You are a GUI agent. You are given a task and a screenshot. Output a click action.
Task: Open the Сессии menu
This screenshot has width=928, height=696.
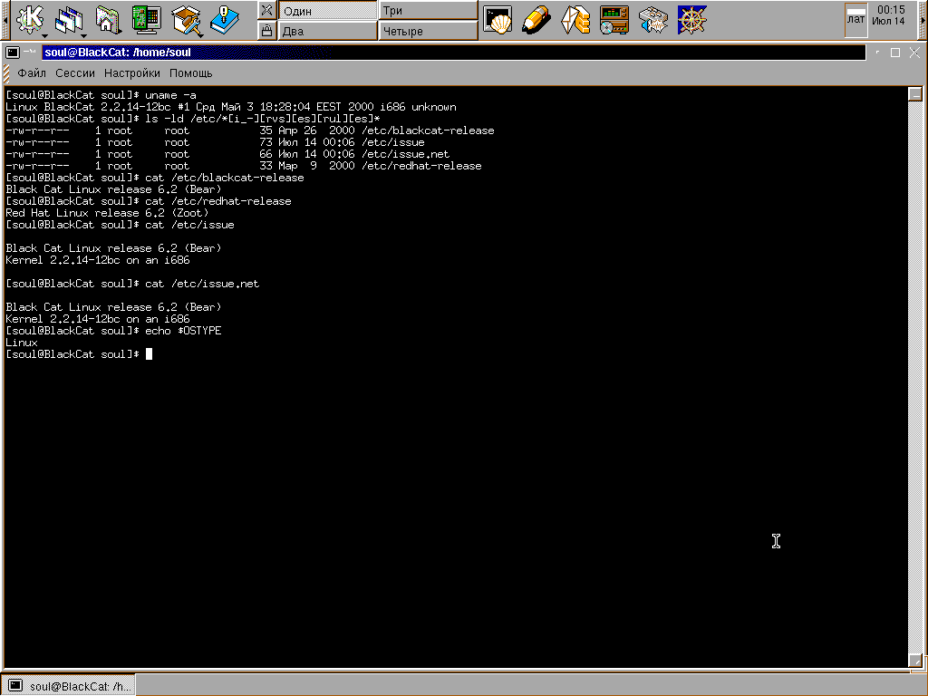pyautogui.click(x=75, y=72)
